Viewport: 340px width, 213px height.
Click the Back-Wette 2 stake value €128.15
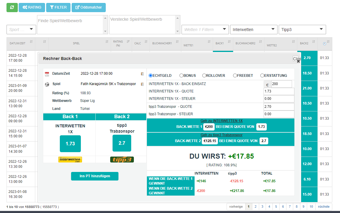pos(210,141)
